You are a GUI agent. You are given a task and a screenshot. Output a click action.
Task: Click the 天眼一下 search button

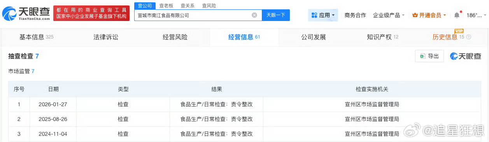click(x=276, y=15)
